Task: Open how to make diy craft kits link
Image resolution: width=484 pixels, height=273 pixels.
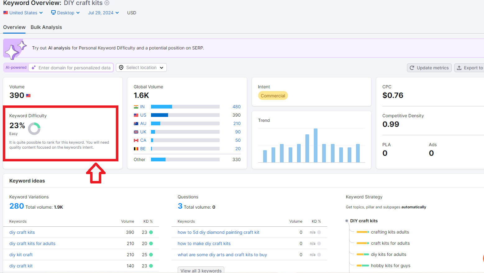Action: click(x=204, y=243)
